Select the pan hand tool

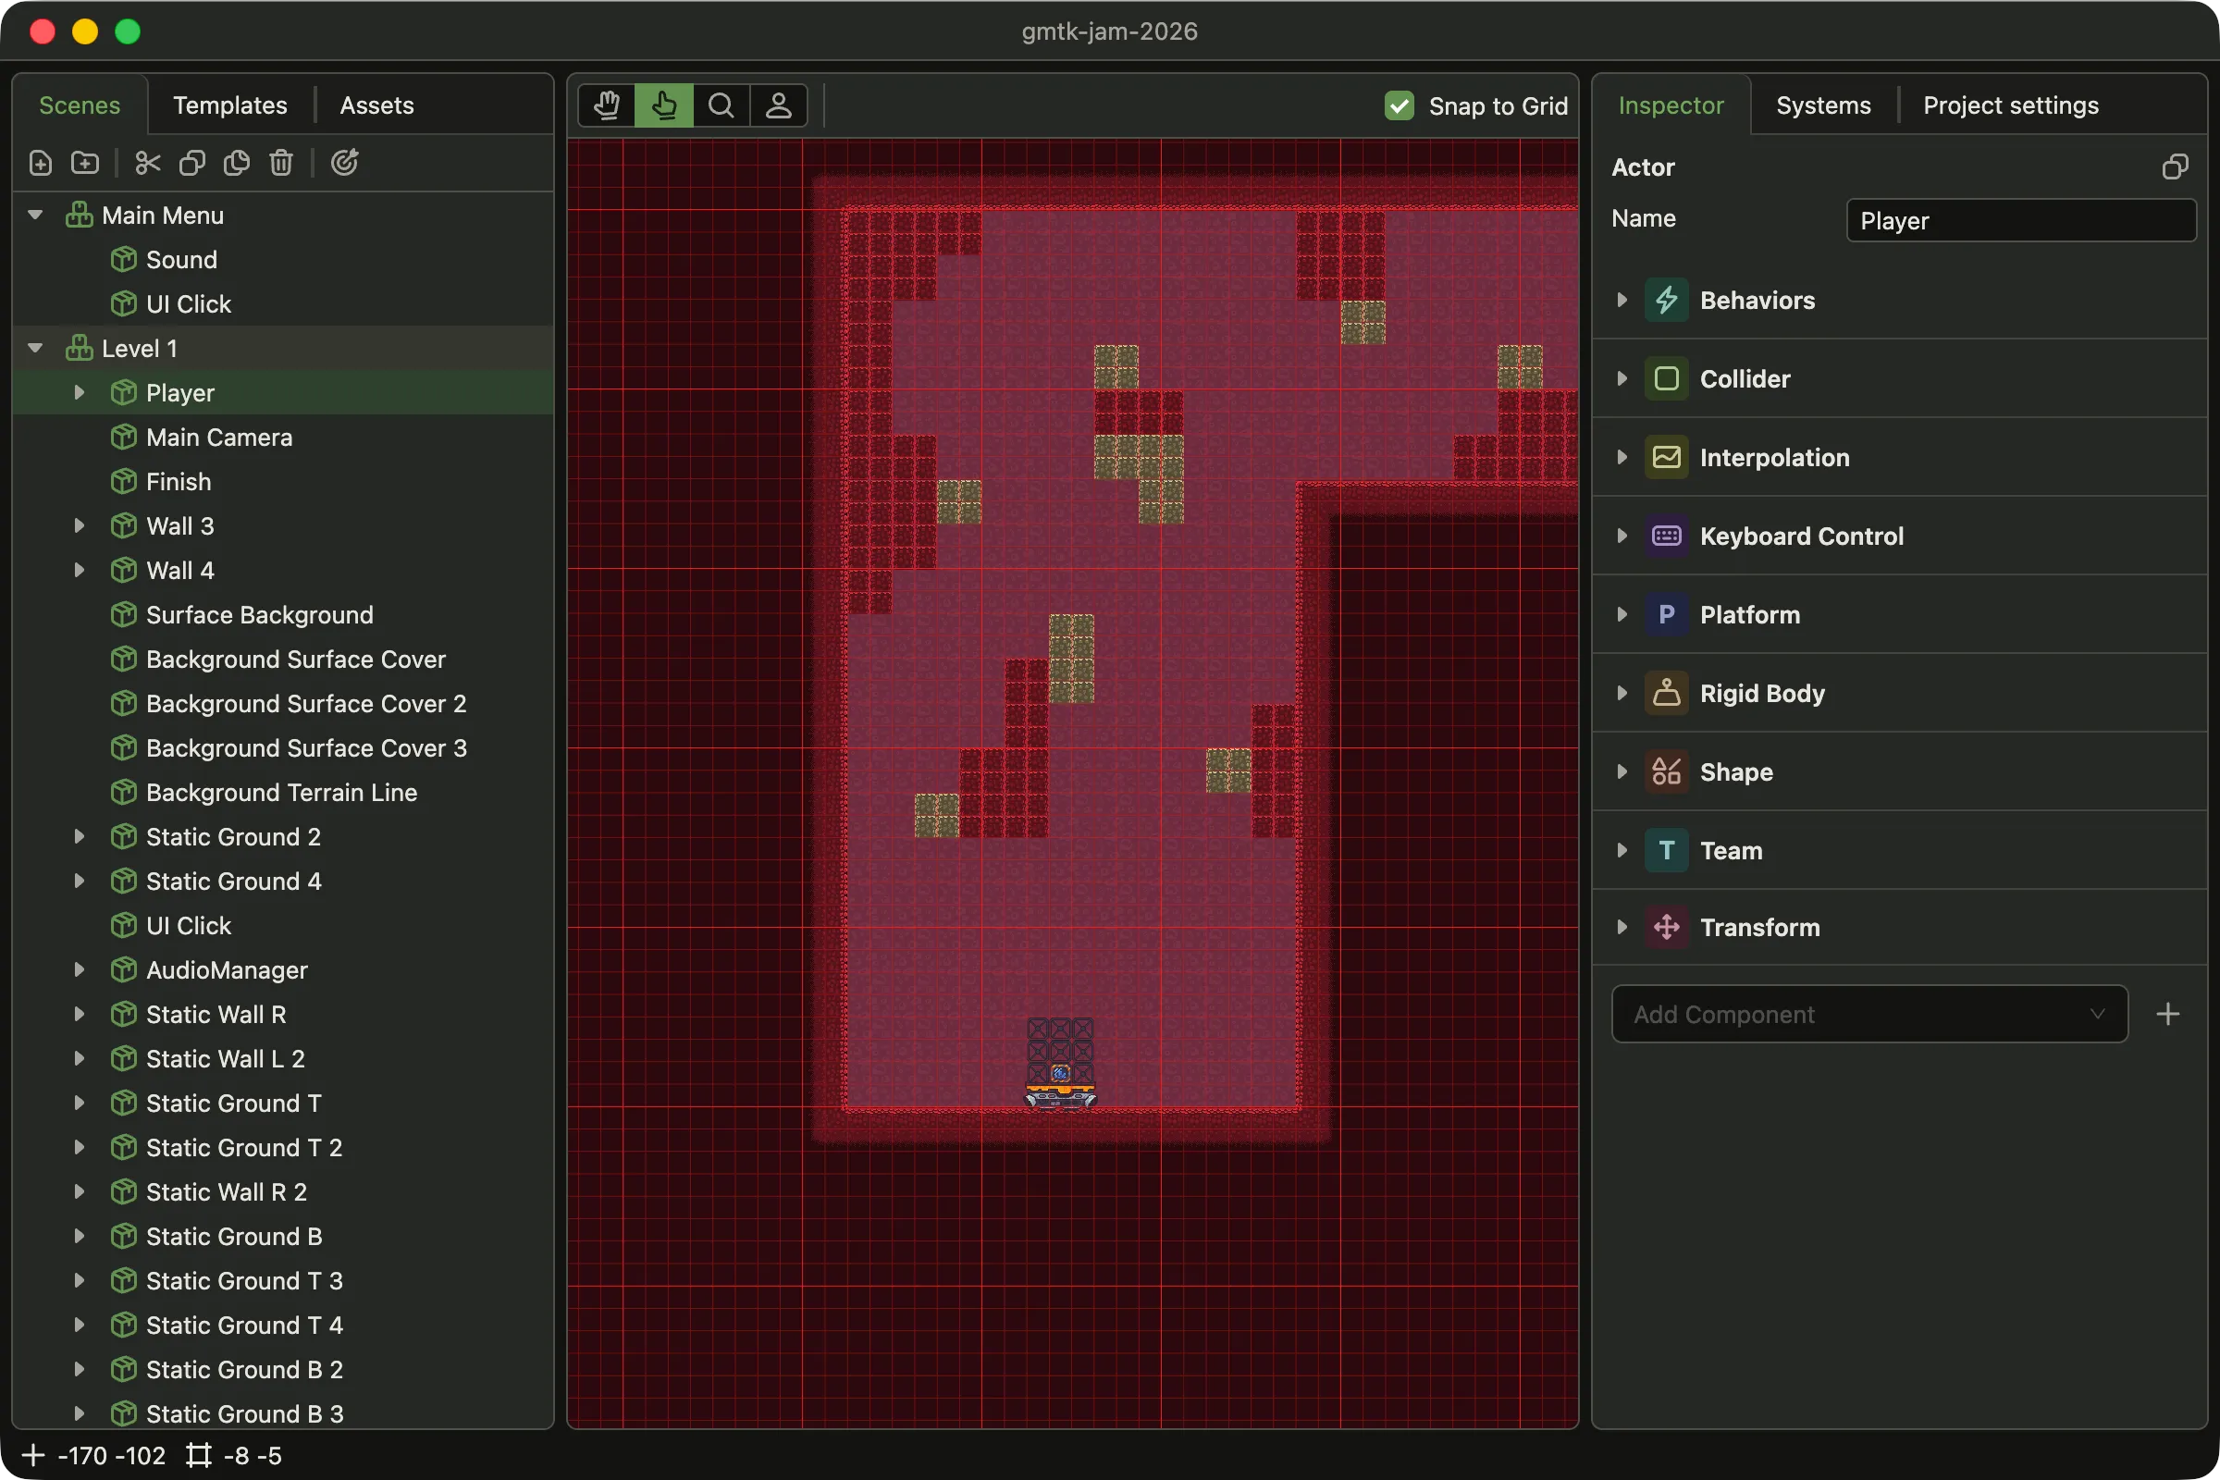[x=607, y=105]
